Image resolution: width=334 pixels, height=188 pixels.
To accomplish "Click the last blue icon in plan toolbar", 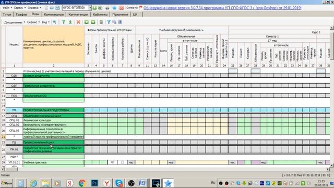I will click(x=120, y=22).
